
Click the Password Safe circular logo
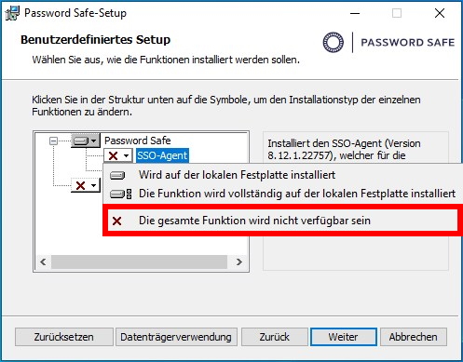point(334,42)
